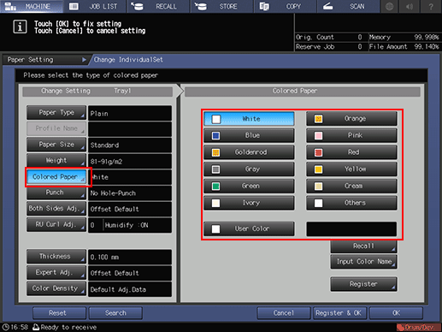
Task: Switch to the COPY tab
Action: click(285, 6)
